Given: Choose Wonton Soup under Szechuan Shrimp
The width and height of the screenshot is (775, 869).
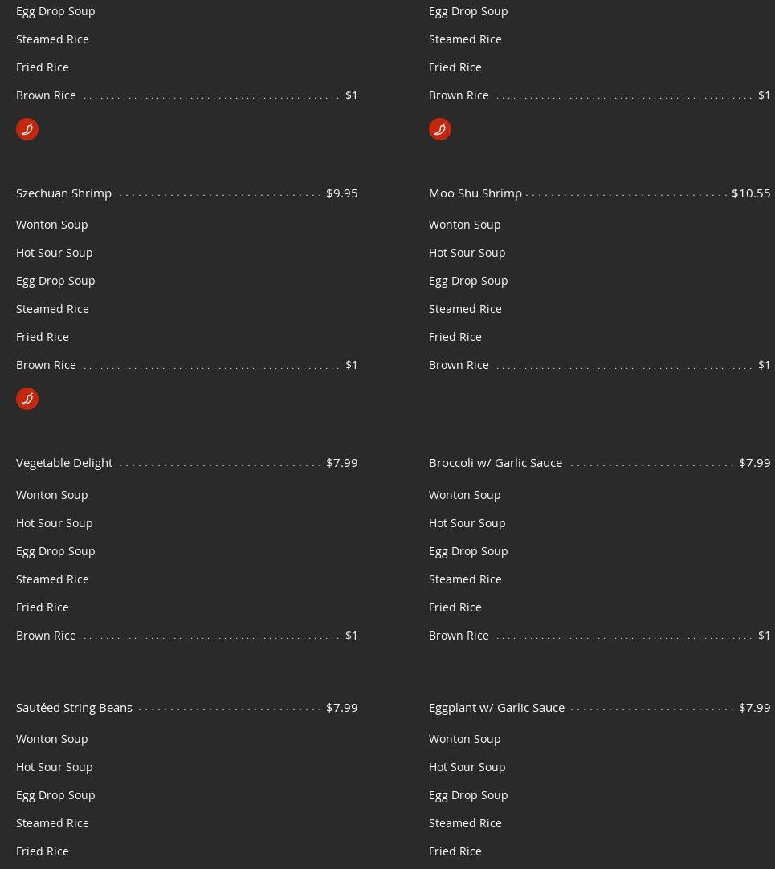Looking at the screenshot, I should 52,225.
